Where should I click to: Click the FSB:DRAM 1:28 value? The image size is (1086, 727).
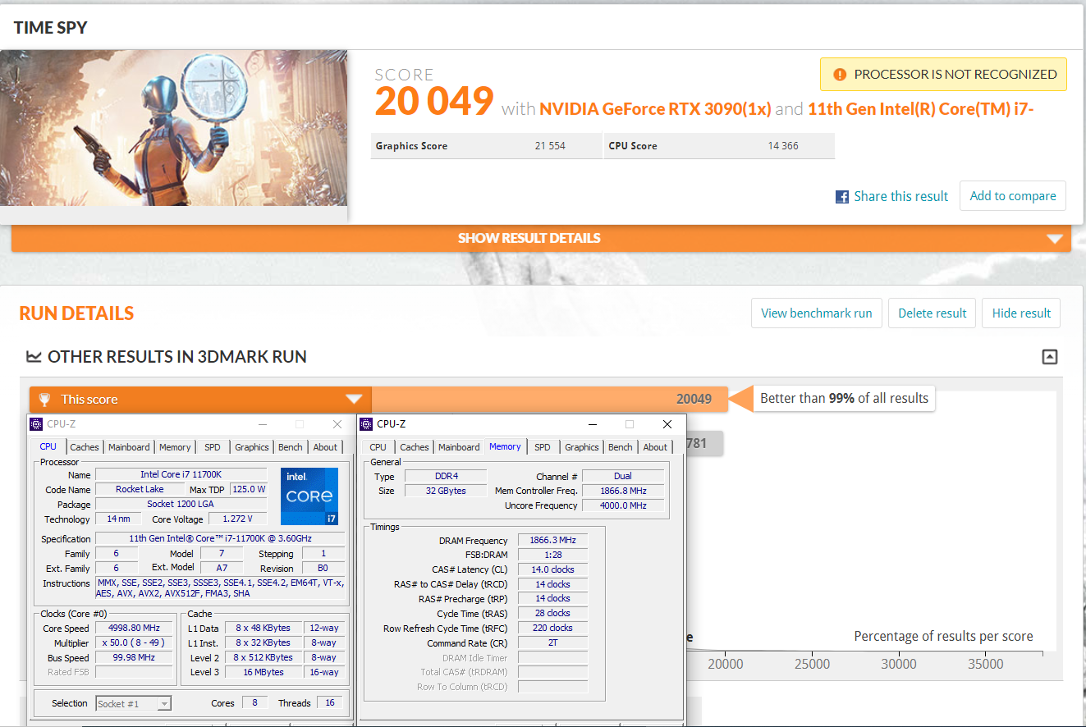pyautogui.click(x=554, y=555)
